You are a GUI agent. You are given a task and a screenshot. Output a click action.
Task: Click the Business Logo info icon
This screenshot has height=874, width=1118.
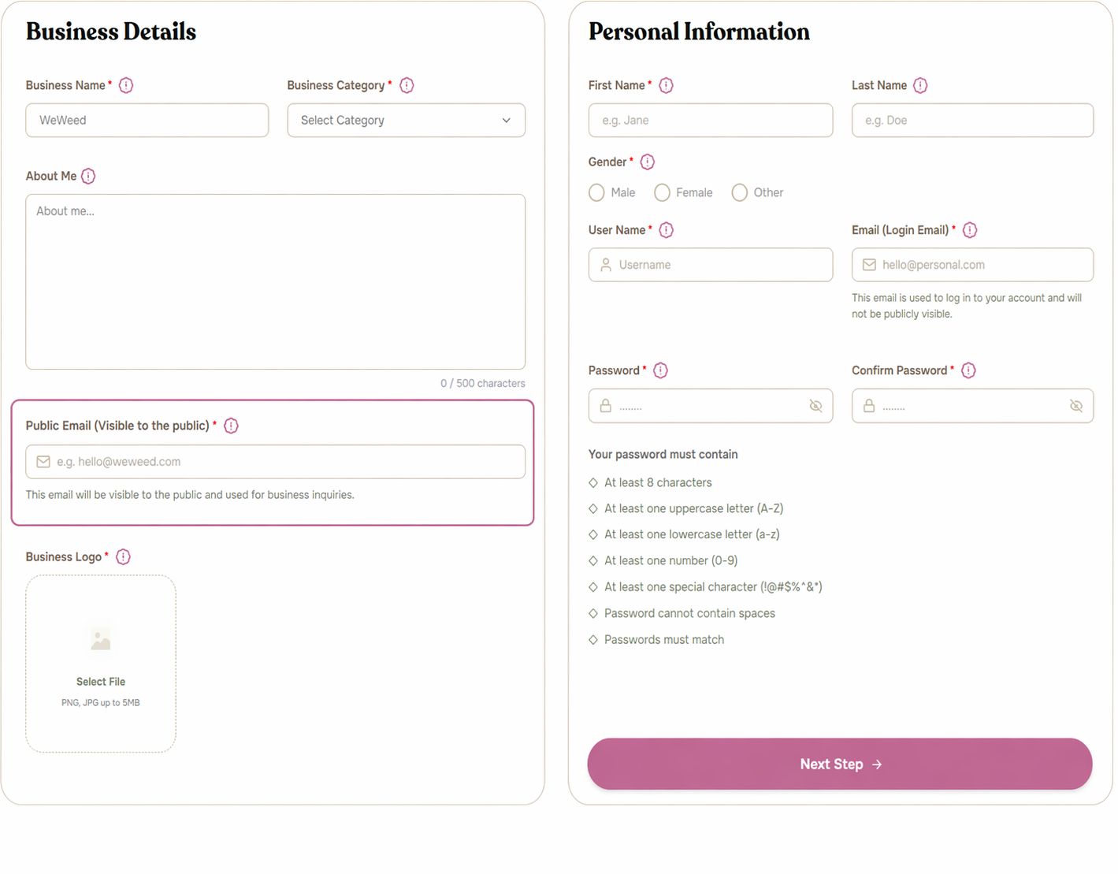[x=123, y=556]
